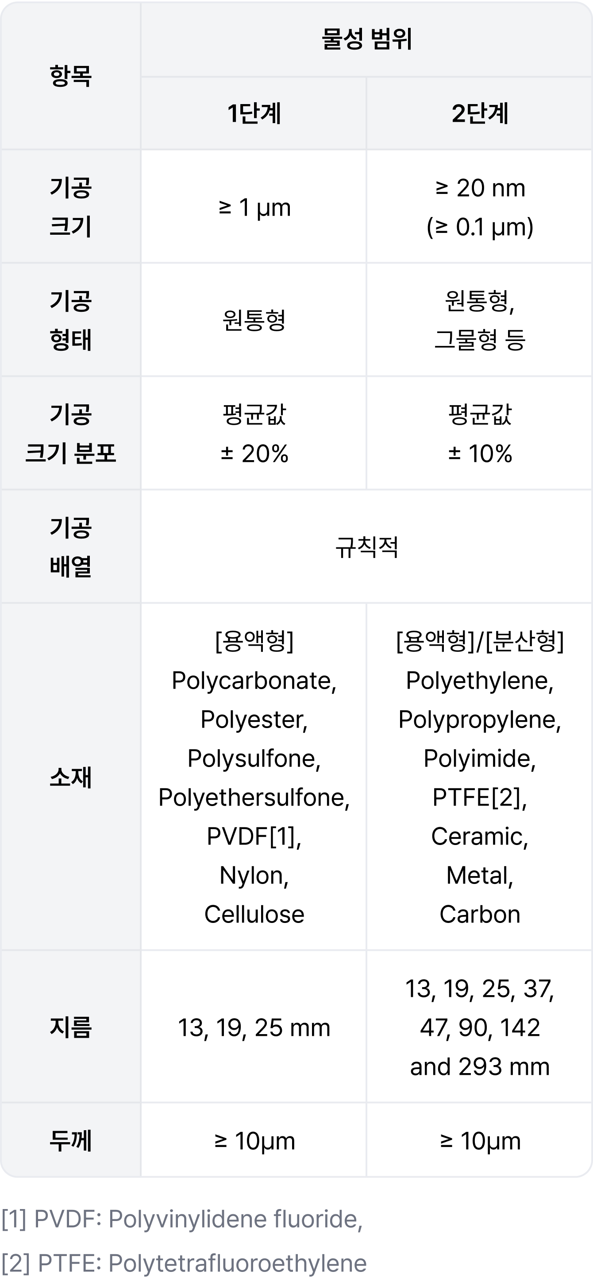The height and width of the screenshot is (1283, 593).
Task: Click the 1단계 column header
Action: pyautogui.click(x=254, y=113)
